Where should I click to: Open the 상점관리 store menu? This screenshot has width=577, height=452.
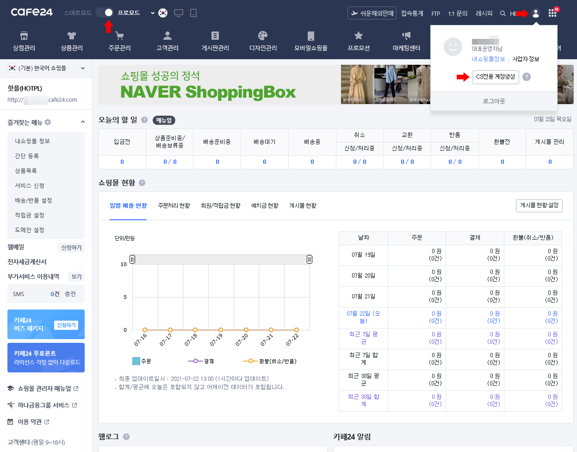coord(24,41)
